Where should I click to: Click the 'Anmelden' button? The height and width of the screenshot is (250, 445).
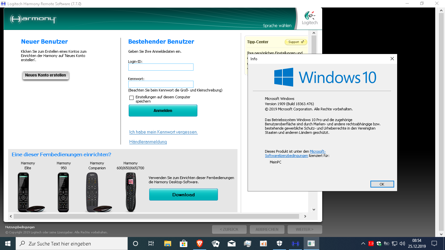coord(163,110)
